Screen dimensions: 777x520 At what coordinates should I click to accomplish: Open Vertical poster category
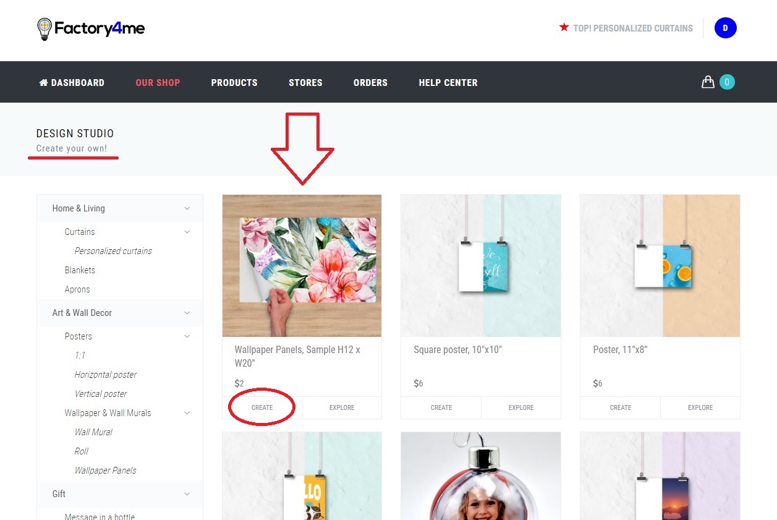pos(101,394)
